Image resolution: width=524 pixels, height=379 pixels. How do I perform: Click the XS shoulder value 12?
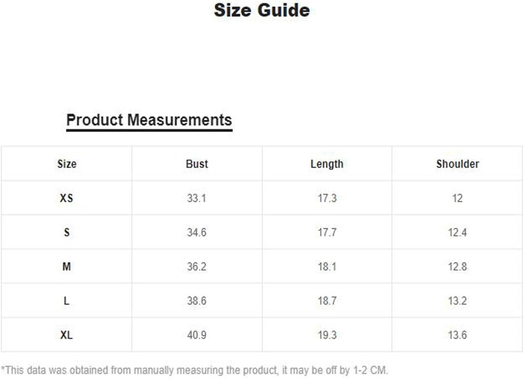pyautogui.click(x=458, y=198)
